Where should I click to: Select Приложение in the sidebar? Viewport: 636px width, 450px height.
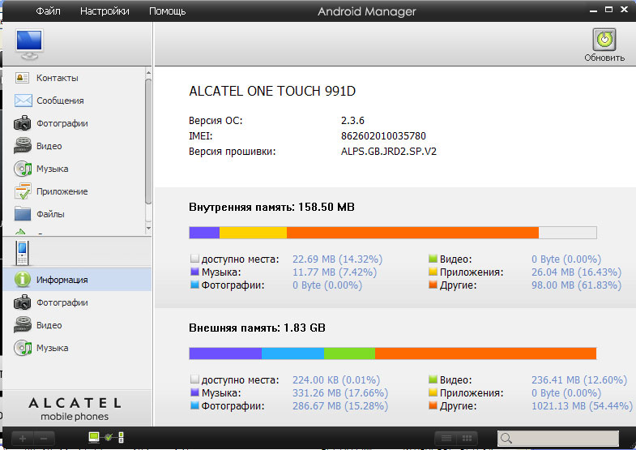tap(62, 191)
